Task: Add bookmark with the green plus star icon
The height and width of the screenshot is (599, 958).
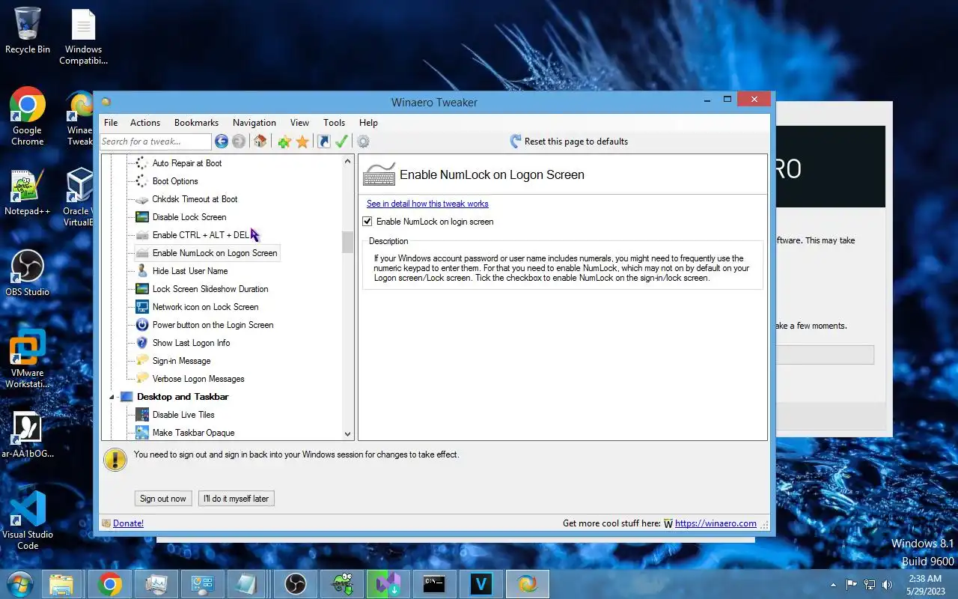Action: pyautogui.click(x=284, y=142)
